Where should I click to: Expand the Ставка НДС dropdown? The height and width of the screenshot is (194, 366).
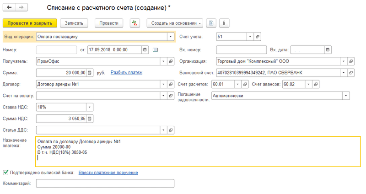(x=90, y=107)
